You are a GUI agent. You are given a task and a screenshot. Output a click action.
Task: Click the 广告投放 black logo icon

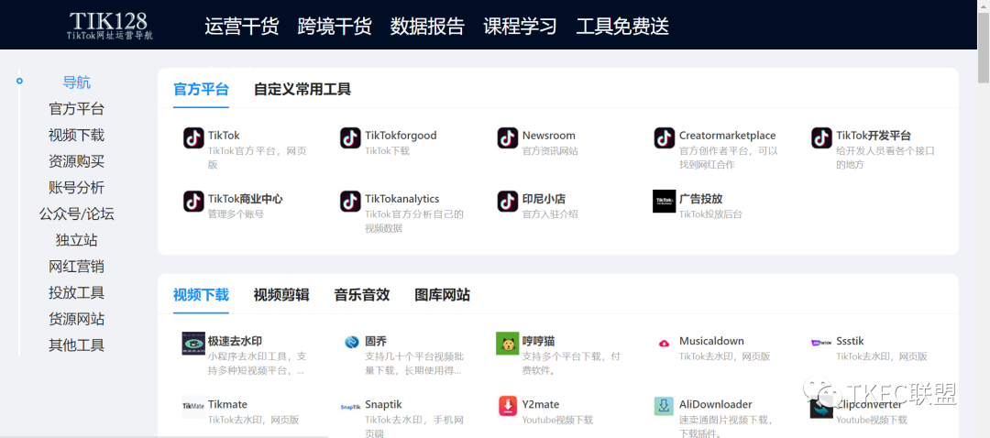coord(665,202)
